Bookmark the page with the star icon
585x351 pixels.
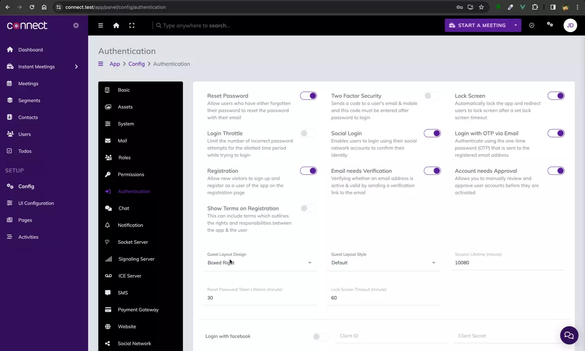[481, 7]
